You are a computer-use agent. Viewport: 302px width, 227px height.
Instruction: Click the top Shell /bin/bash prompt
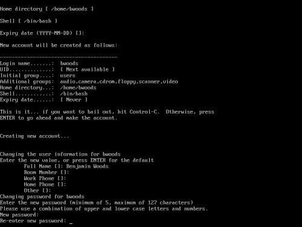[28, 21]
